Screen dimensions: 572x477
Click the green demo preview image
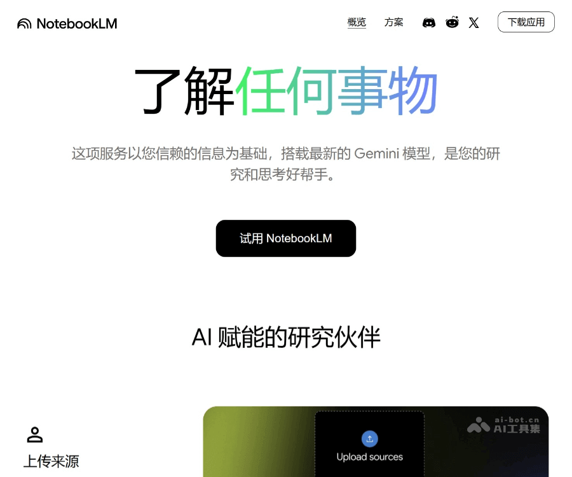254,445
